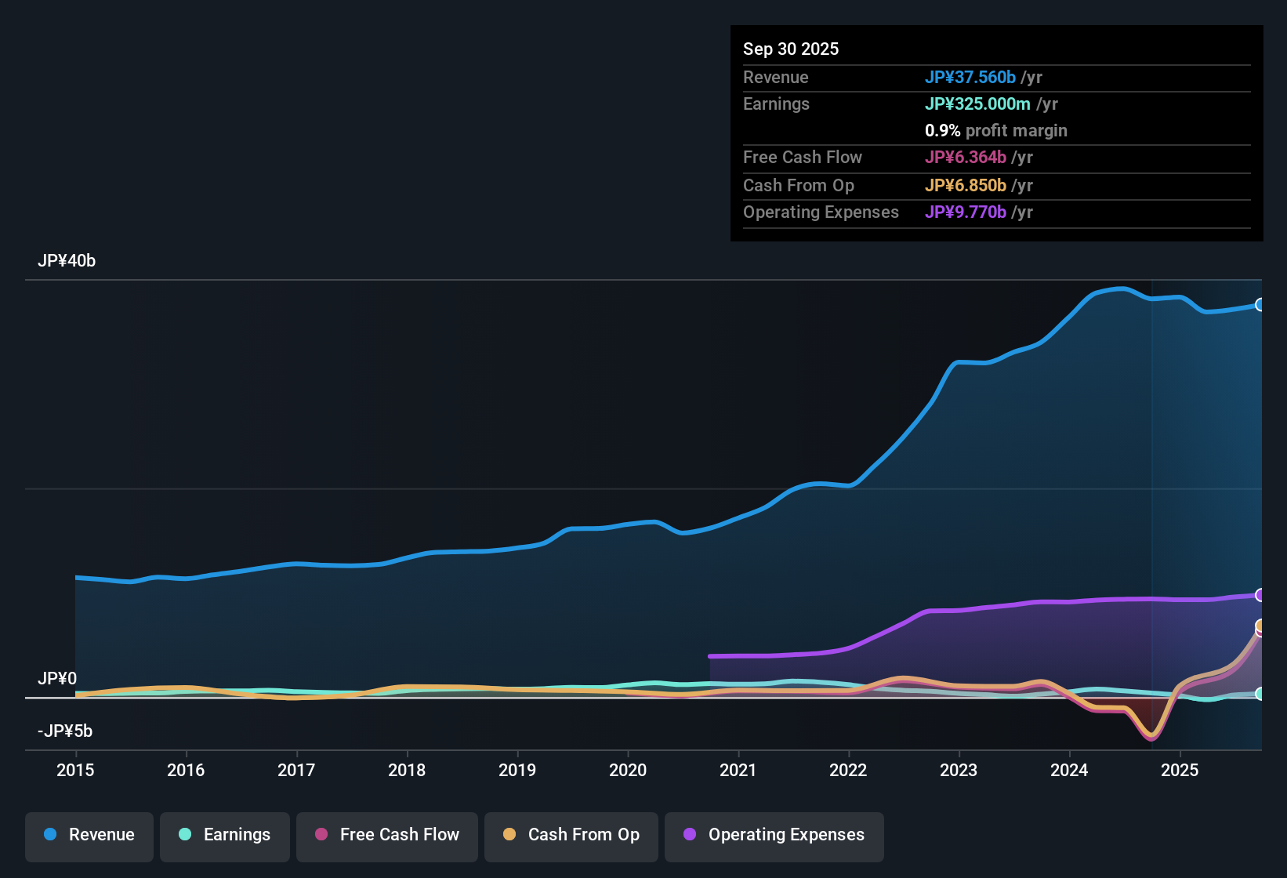Click the Operating Expenses endpoint marker

[1260, 594]
